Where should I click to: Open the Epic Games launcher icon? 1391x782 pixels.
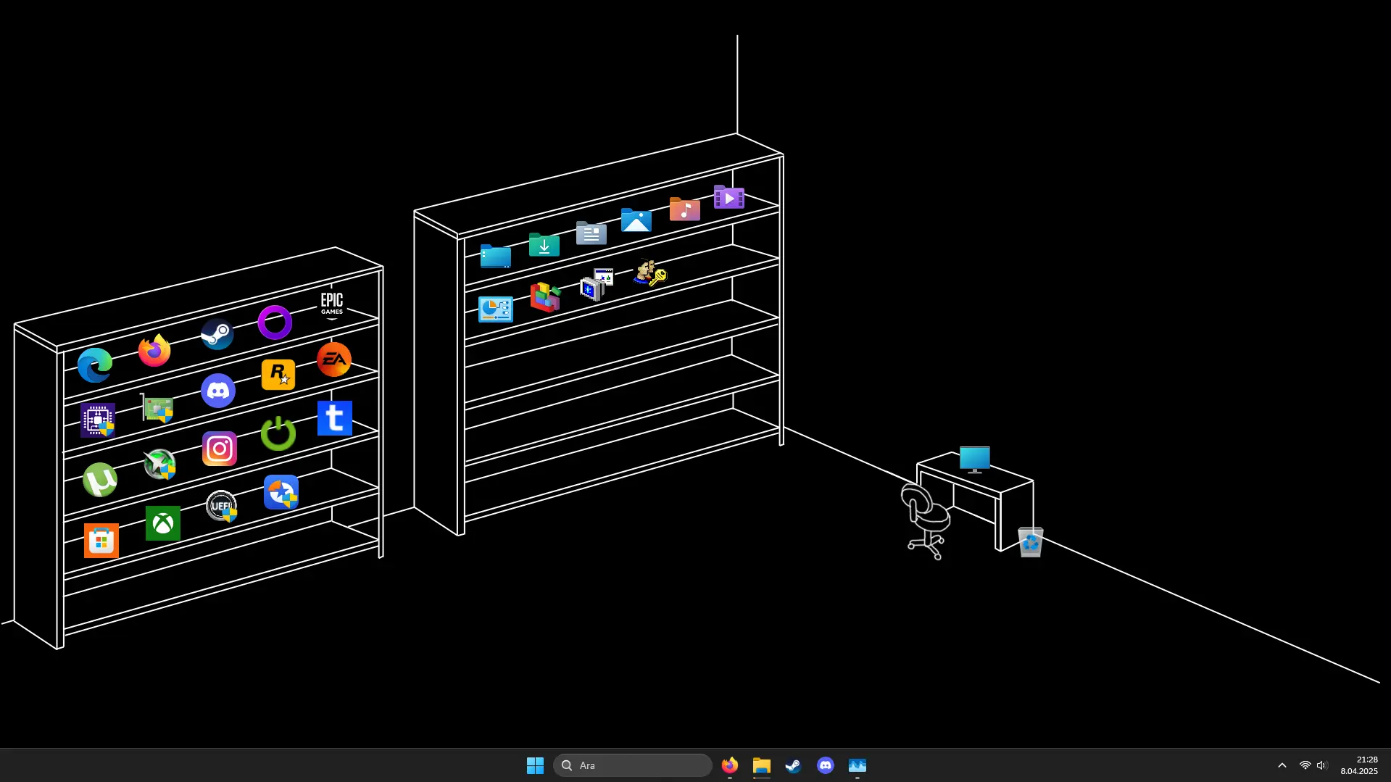tap(332, 305)
